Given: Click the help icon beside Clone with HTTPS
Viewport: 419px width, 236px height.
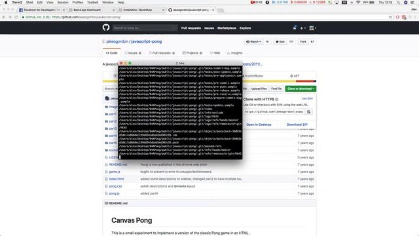Looking at the screenshot, I should tap(276, 99).
